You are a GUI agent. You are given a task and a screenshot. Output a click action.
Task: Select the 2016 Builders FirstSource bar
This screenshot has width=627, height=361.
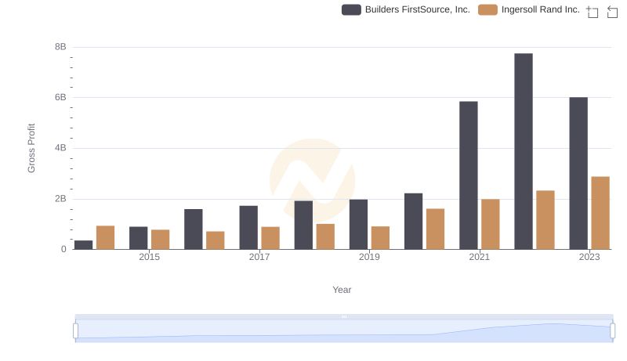click(193, 229)
